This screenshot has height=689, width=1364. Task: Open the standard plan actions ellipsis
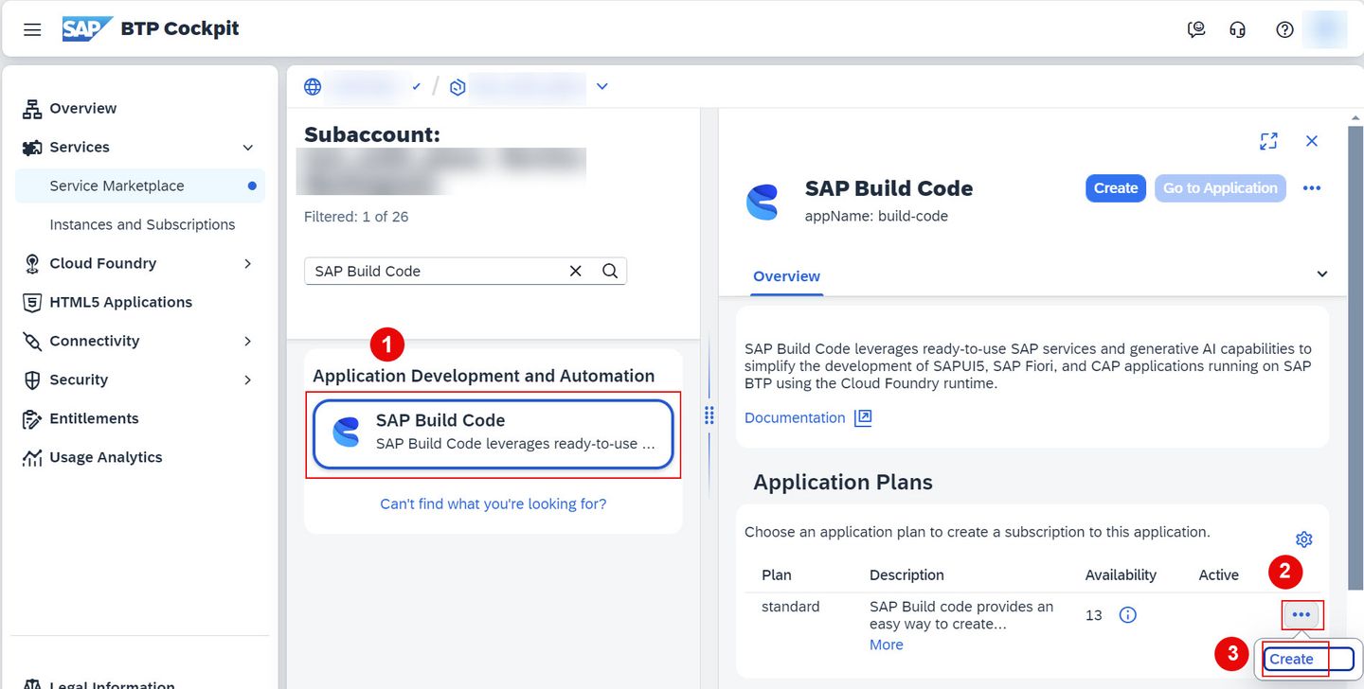tap(1301, 615)
